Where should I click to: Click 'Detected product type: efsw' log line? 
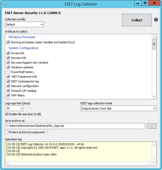point(31,154)
